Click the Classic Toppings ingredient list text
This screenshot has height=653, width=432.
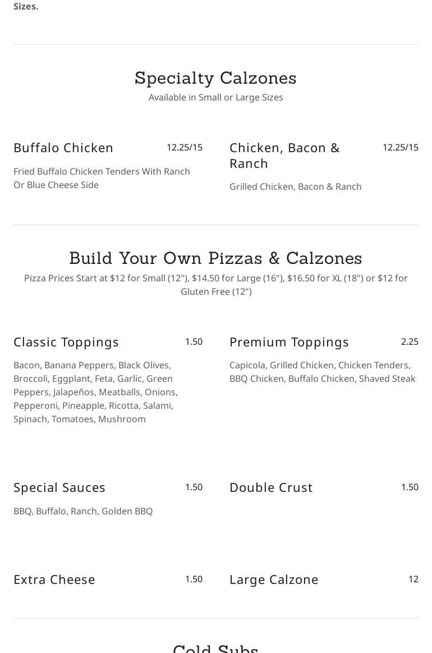pos(96,392)
